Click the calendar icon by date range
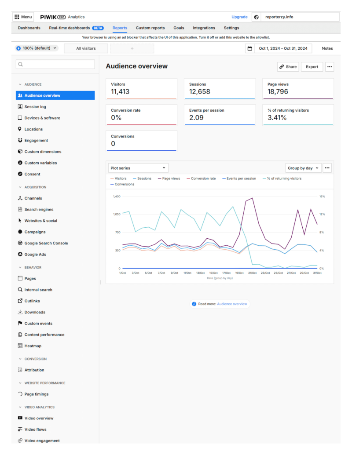352x455 pixels. click(x=250, y=48)
